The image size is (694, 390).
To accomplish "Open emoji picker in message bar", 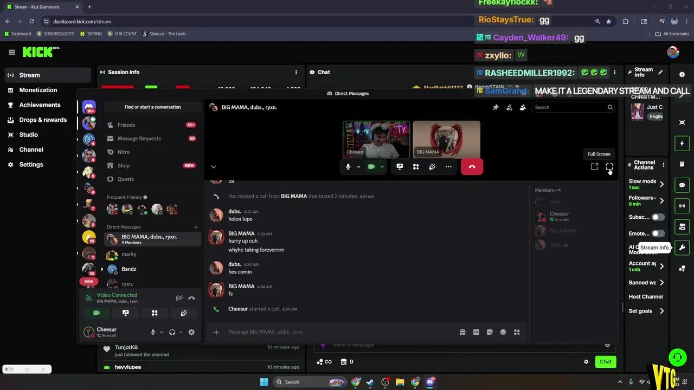I will (x=503, y=332).
